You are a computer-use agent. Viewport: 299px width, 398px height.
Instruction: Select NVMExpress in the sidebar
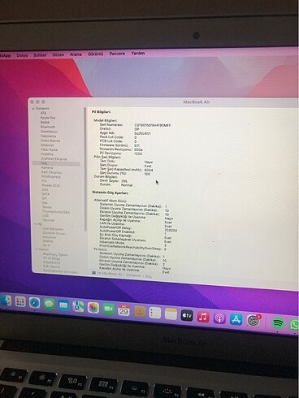(51, 177)
